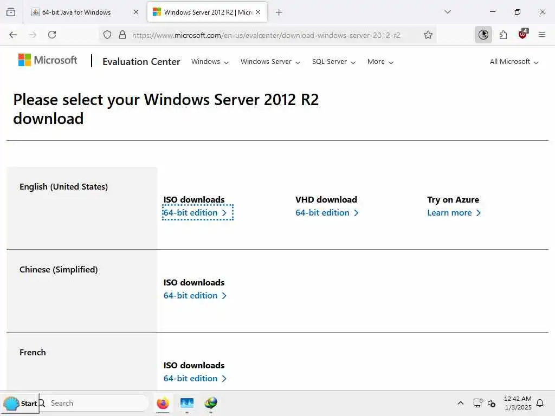
Task: Reload the current page
Action: [52, 35]
